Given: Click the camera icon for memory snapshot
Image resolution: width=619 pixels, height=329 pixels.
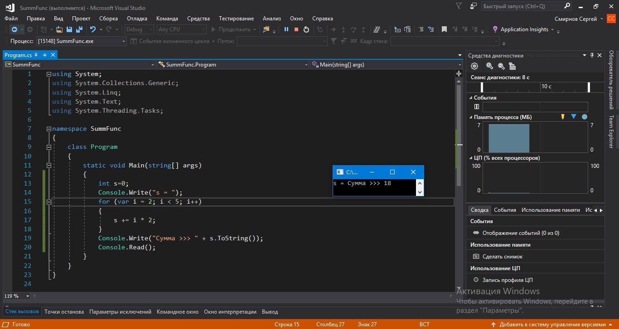Looking at the screenshot, I should click(476, 257).
